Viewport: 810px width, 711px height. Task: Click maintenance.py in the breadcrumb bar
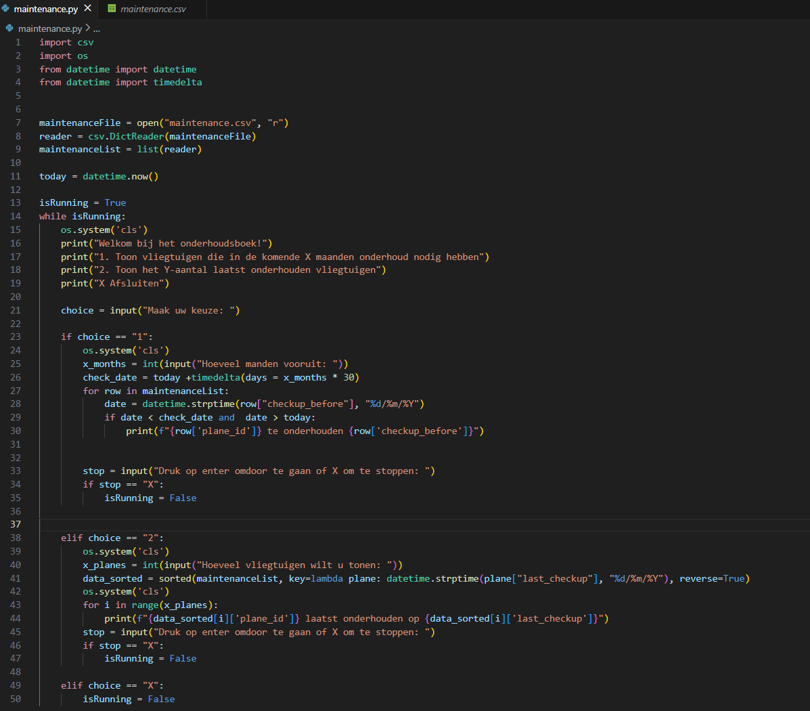(x=50, y=28)
